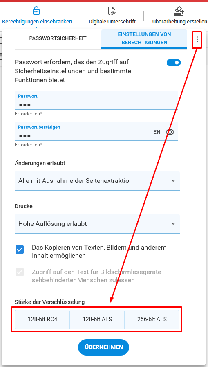Show password with the eye icon
Image resolution: width=208 pixels, height=367 pixels.
tap(170, 132)
